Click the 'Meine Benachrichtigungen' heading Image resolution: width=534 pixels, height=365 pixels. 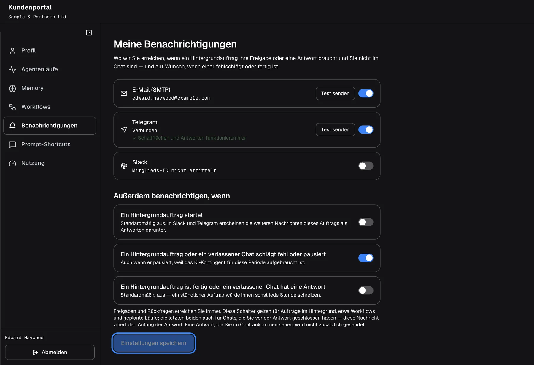tap(175, 44)
